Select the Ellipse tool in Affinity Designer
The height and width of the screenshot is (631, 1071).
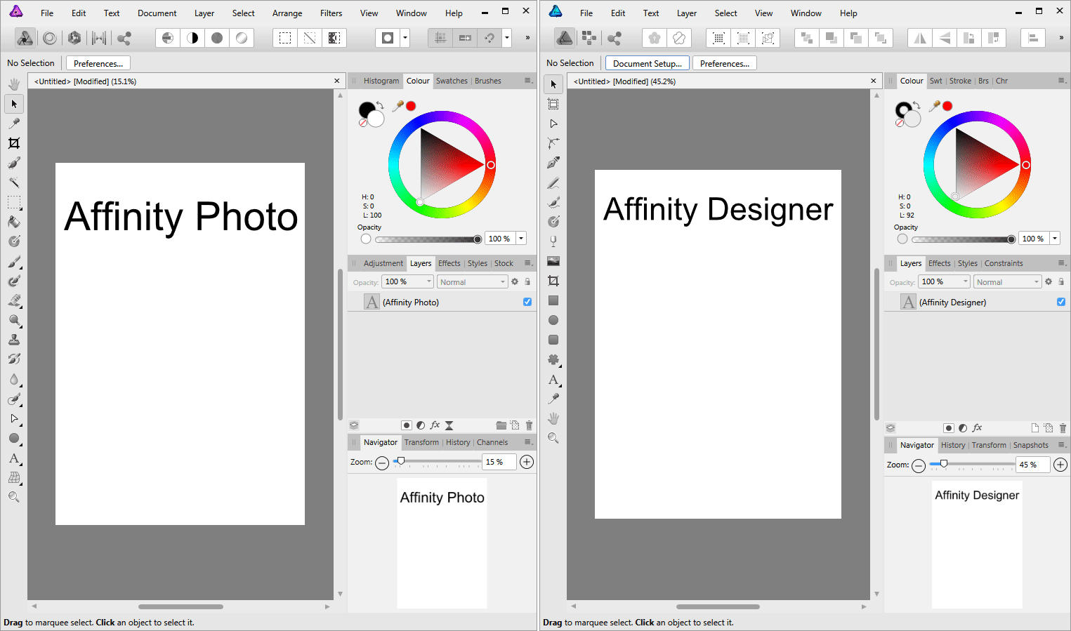tap(553, 320)
